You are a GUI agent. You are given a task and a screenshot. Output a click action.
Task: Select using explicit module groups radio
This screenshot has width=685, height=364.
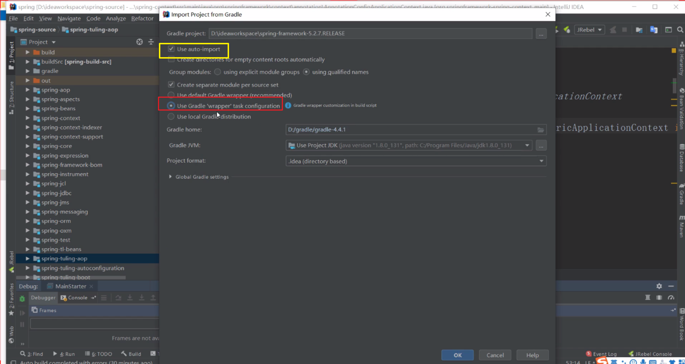tap(217, 72)
